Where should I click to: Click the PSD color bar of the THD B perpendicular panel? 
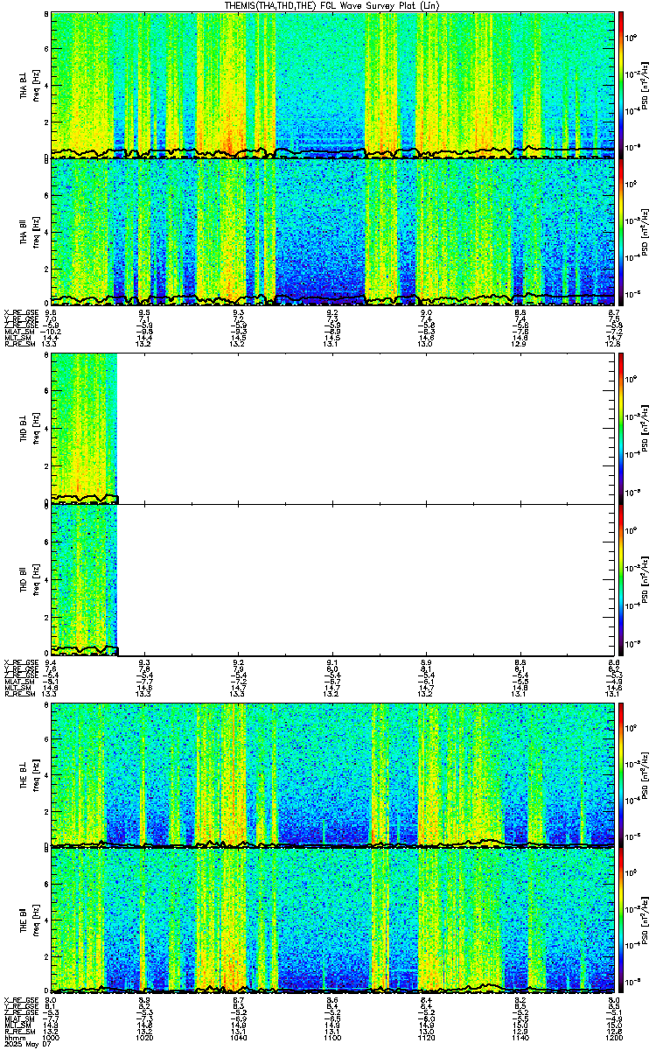tap(622, 429)
